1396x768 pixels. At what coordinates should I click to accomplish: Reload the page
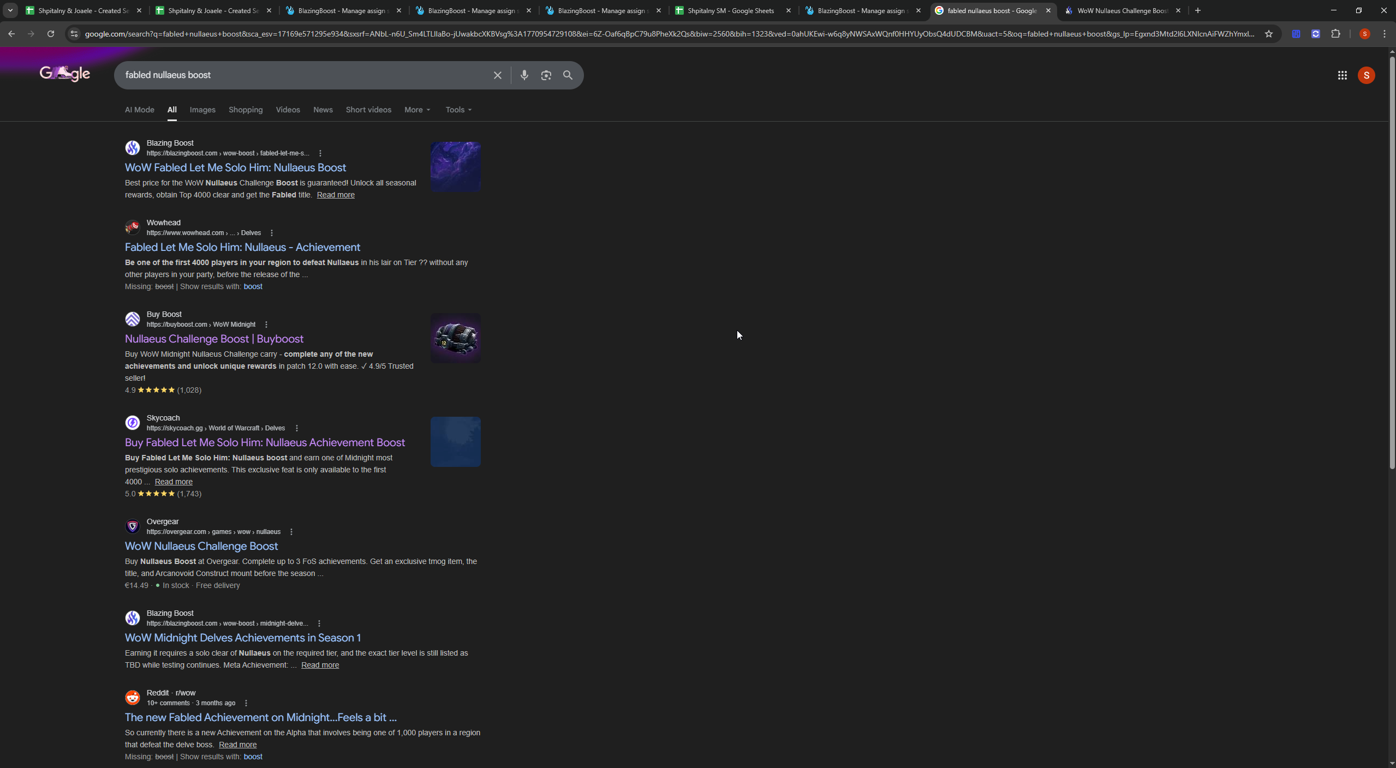point(51,34)
